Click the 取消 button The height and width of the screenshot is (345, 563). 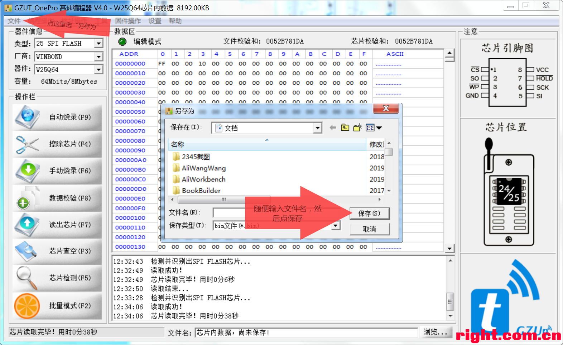point(369,229)
